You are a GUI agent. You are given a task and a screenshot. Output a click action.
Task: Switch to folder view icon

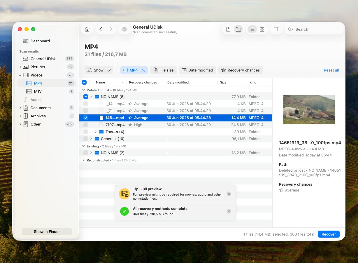(238, 29)
